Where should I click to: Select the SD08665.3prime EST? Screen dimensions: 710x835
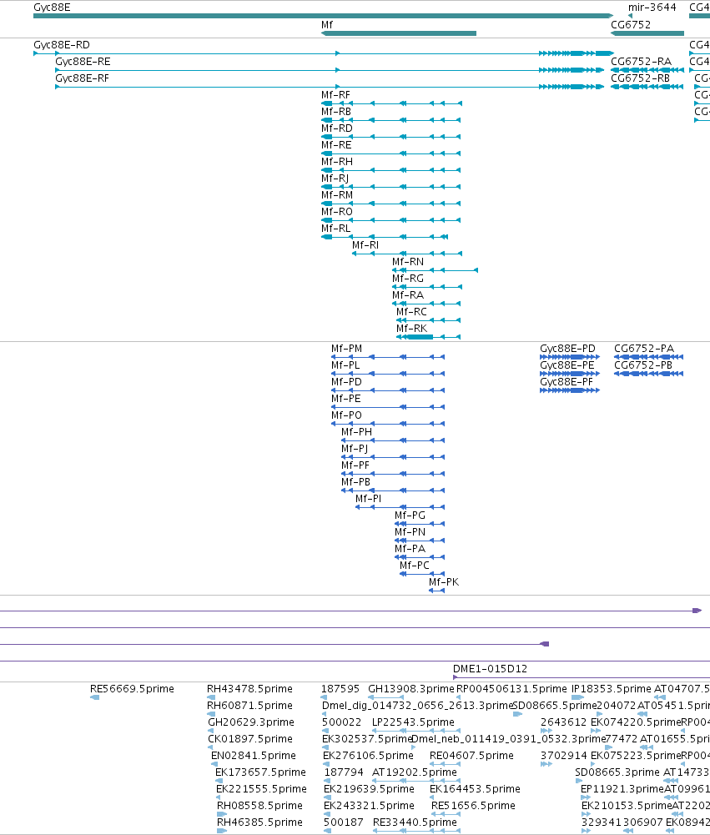[x=578, y=782]
